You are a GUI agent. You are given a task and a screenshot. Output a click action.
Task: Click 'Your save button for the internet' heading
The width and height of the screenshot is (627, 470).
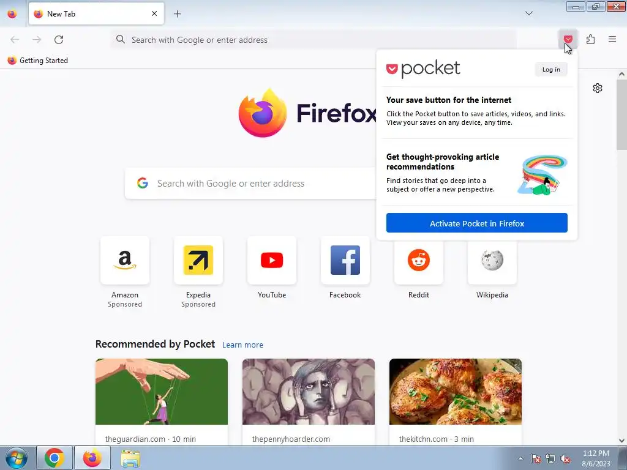point(449,100)
